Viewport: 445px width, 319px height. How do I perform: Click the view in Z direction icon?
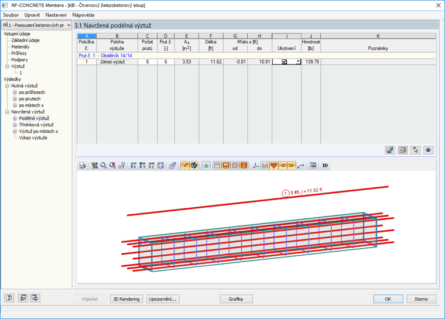click(152, 166)
